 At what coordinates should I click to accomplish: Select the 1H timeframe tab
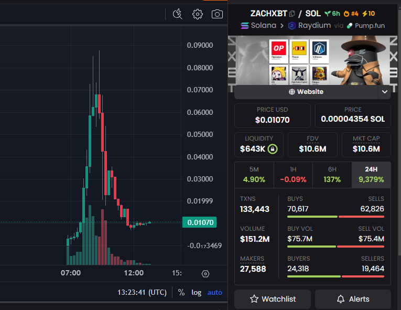(x=294, y=175)
